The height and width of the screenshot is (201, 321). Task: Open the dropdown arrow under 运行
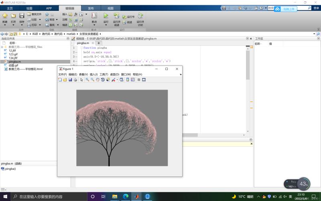tap(106, 25)
